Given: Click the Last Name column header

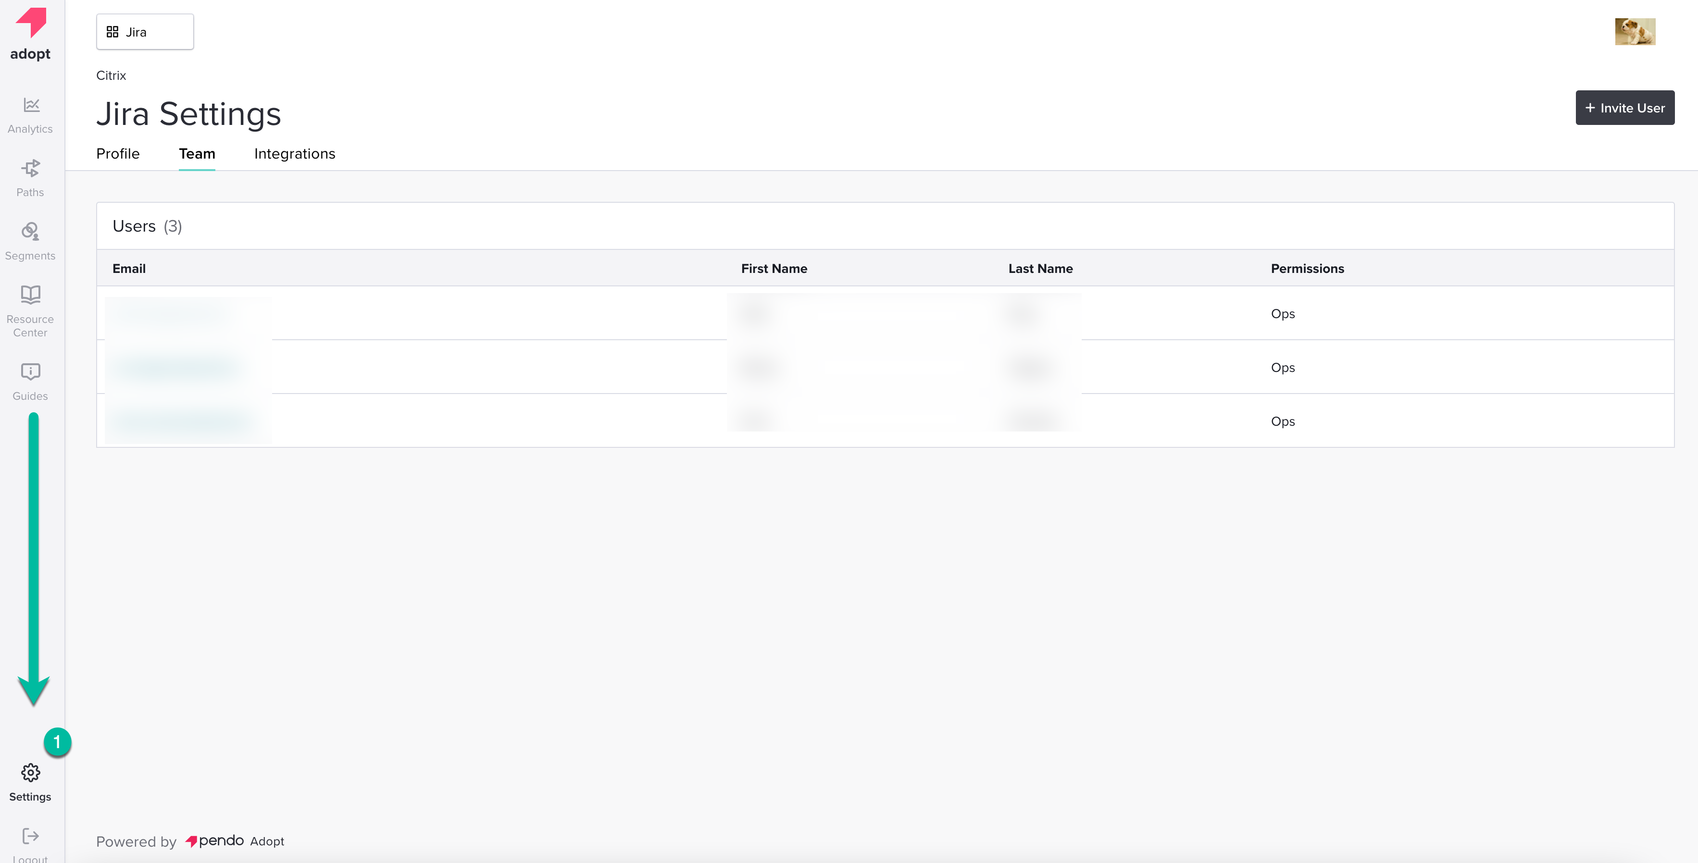Looking at the screenshot, I should (1040, 268).
